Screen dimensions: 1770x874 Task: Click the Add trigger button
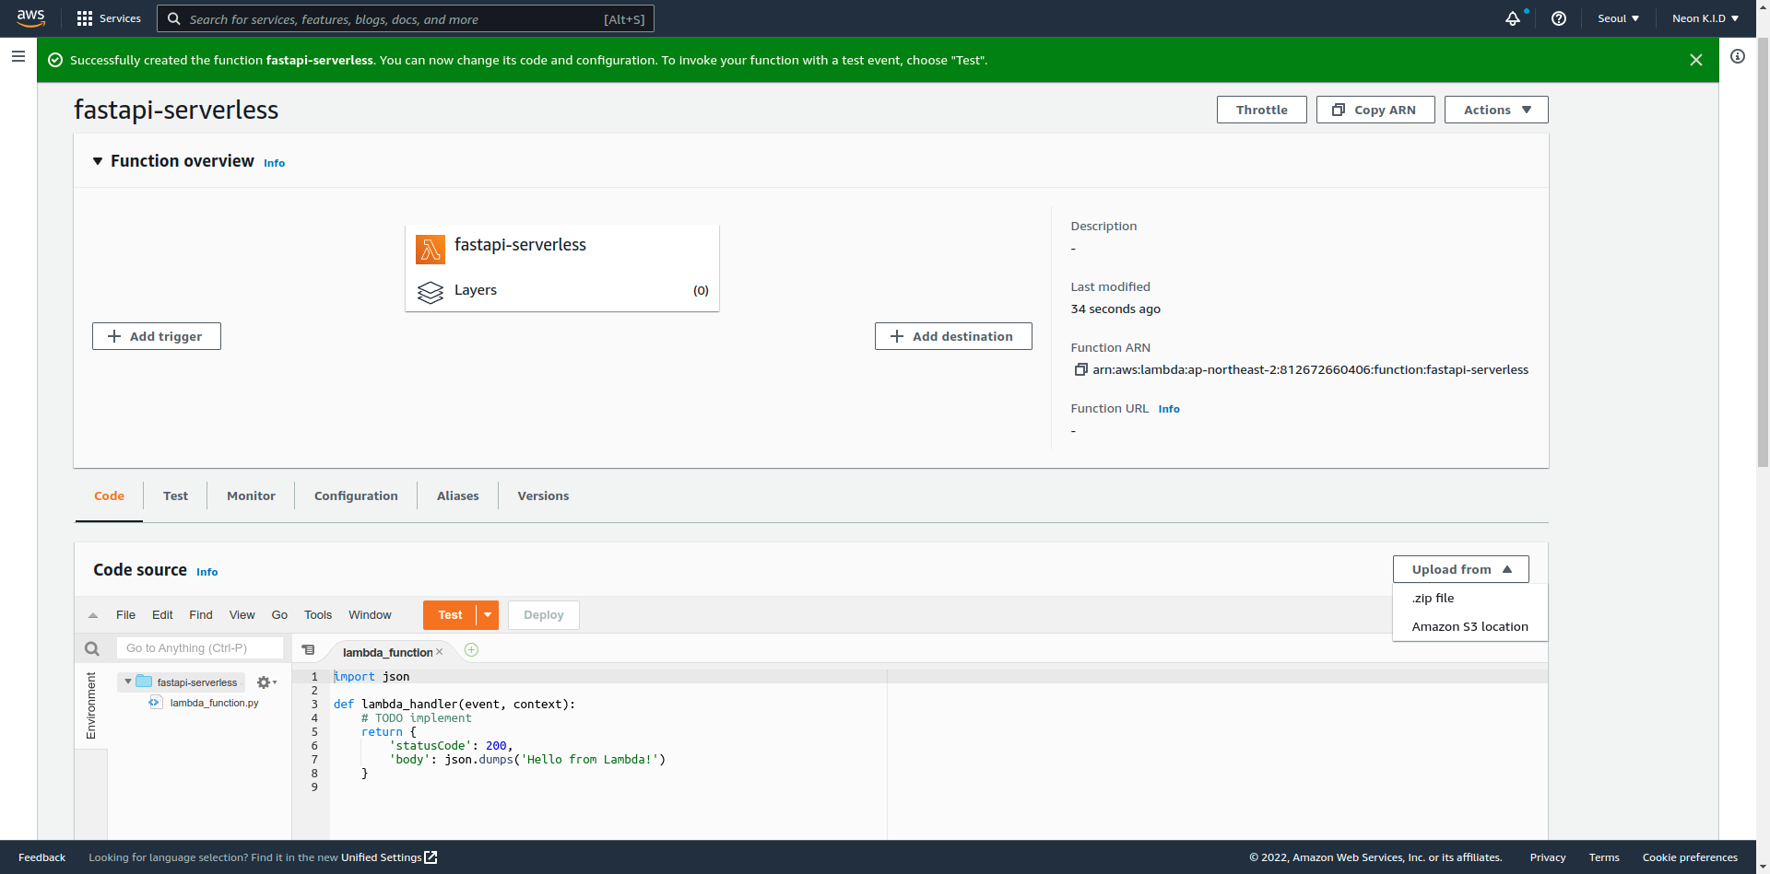point(157,336)
